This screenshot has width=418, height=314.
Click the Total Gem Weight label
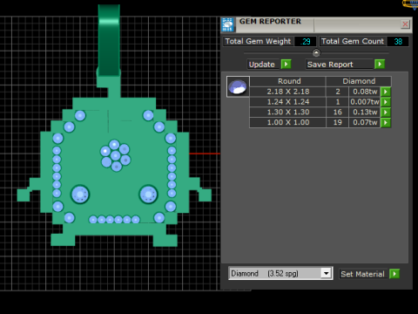pos(258,41)
